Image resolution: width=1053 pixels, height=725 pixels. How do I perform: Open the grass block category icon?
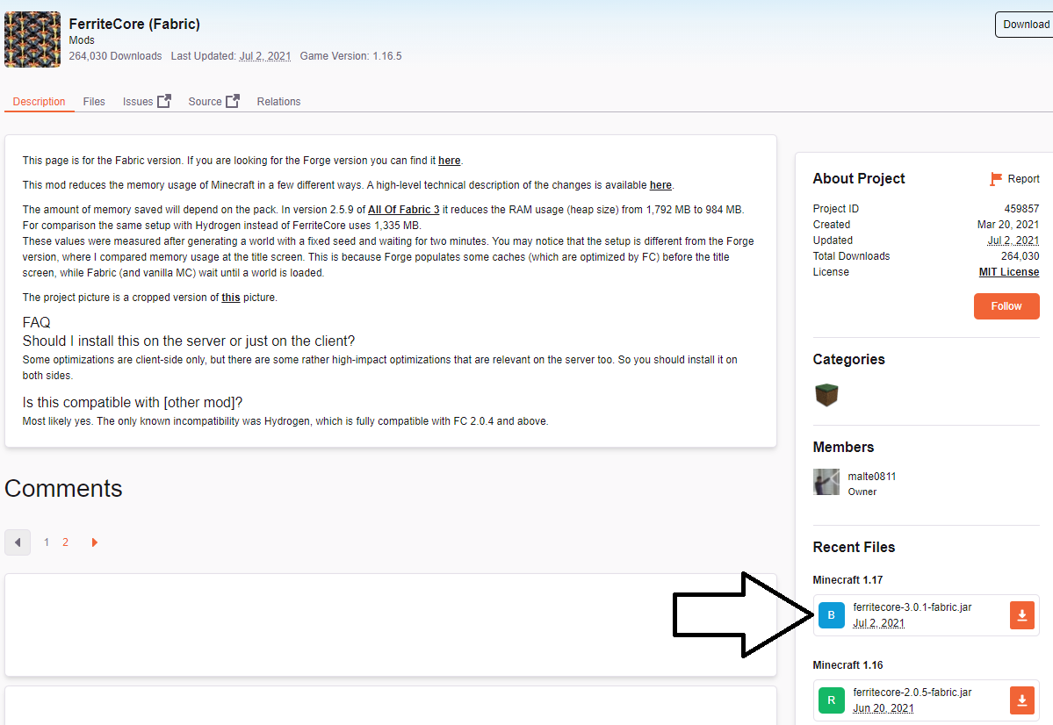(x=826, y=395)
